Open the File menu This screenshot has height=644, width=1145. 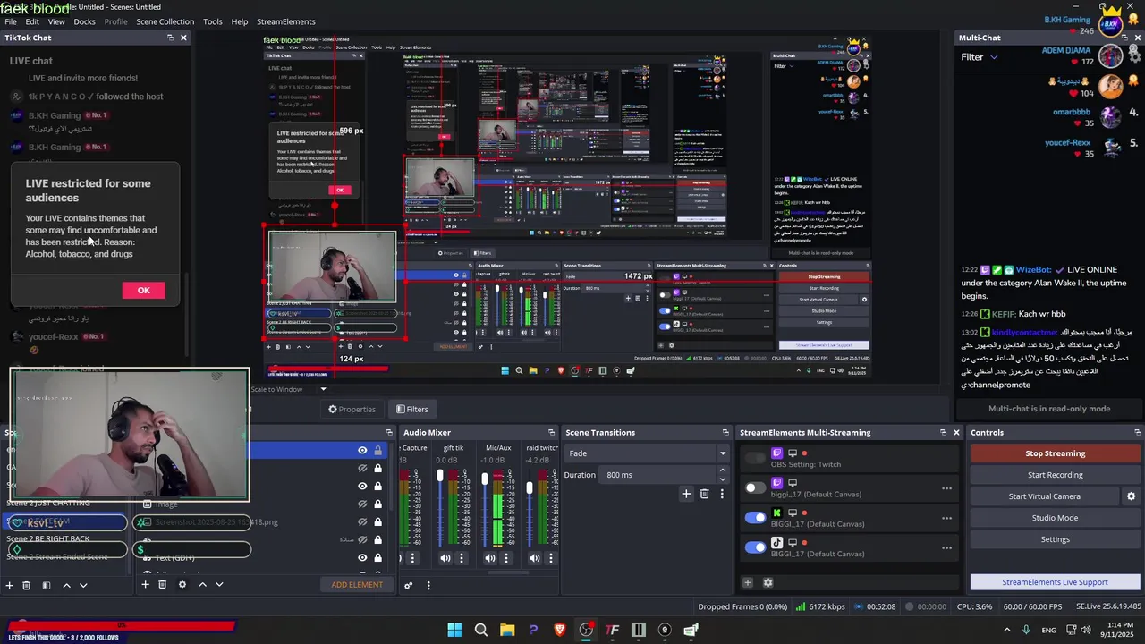[11, 21]
